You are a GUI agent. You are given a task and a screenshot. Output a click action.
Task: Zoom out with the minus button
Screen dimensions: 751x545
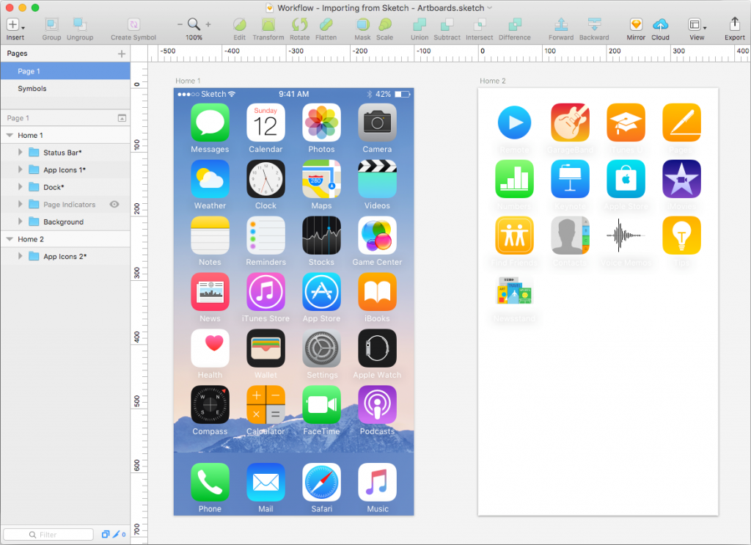[x=180, y=24]
